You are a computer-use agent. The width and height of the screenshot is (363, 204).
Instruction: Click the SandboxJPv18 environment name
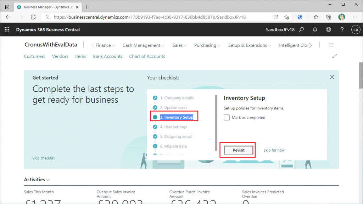pos(280,30)
